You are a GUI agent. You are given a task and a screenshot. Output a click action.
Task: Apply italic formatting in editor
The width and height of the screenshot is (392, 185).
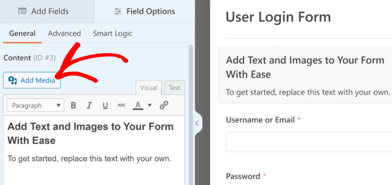tap(90, 105)
